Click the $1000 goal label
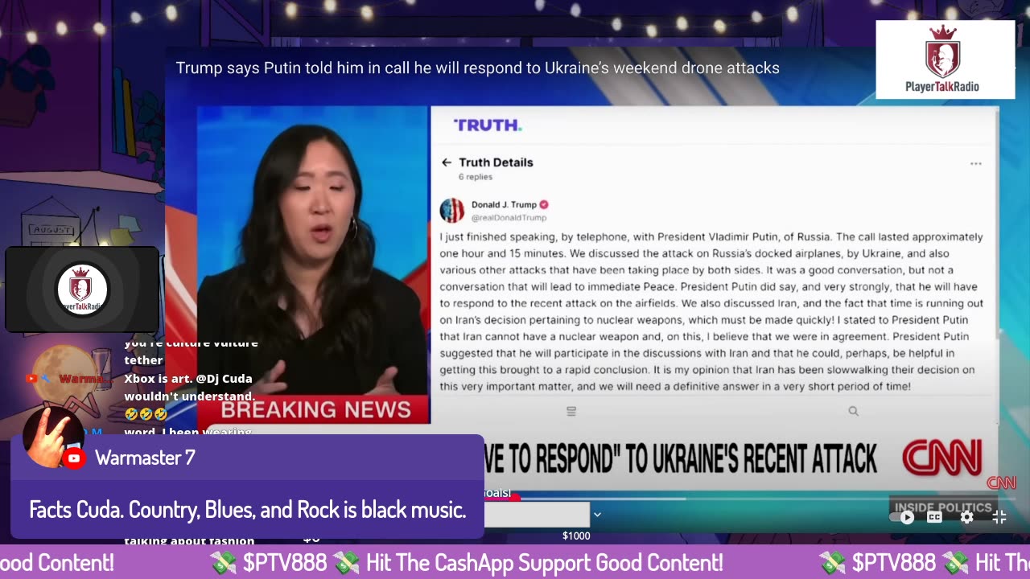The width and height of the screenshot is (1030, 579). click(576, 536)
